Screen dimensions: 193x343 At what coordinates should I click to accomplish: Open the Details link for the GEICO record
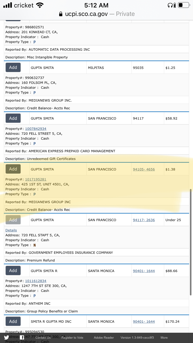click(x=11, y=230)
